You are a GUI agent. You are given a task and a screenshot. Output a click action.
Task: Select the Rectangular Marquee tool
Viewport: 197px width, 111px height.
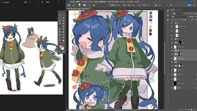[63, 15]
